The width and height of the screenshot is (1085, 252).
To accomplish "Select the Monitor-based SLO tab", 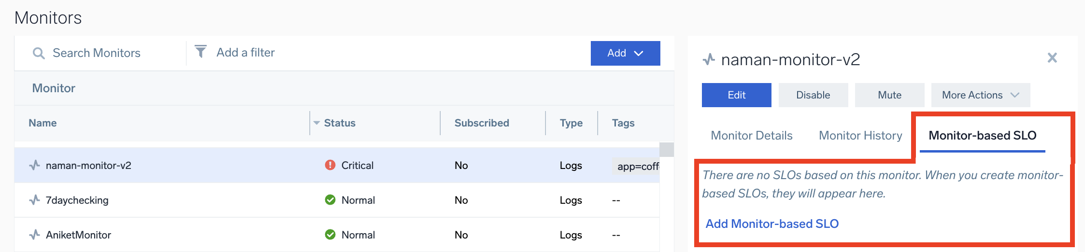I will pyautogui.click(x=982, y=136).
